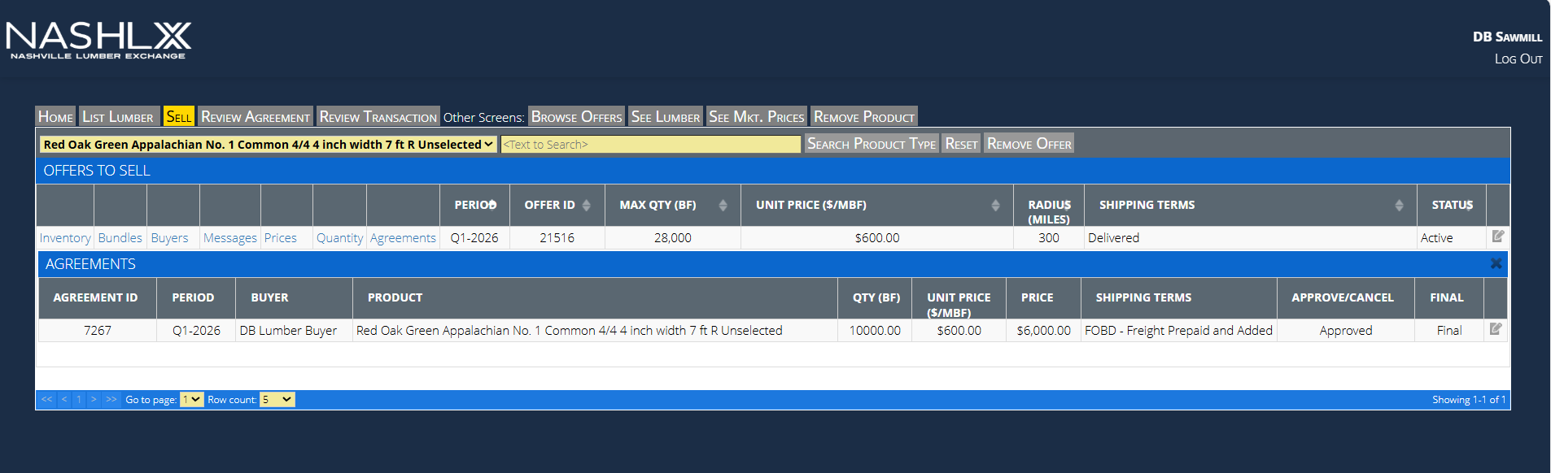The width and height of the screenshot is (1551, 473).
Task: Sort by Period column sort arrows
Action: pos(492,205)
